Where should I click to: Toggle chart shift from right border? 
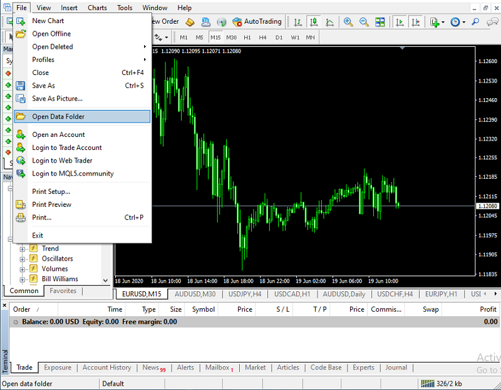tap(416, 22)
